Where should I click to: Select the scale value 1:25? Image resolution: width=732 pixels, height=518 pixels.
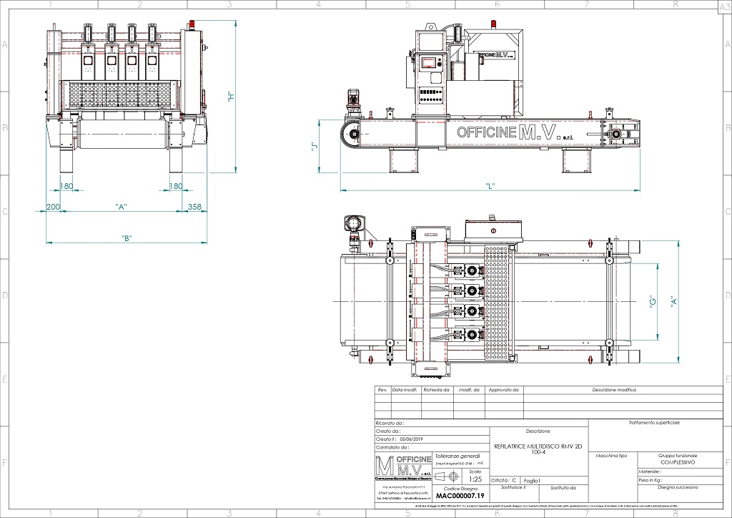click(475, 479)
